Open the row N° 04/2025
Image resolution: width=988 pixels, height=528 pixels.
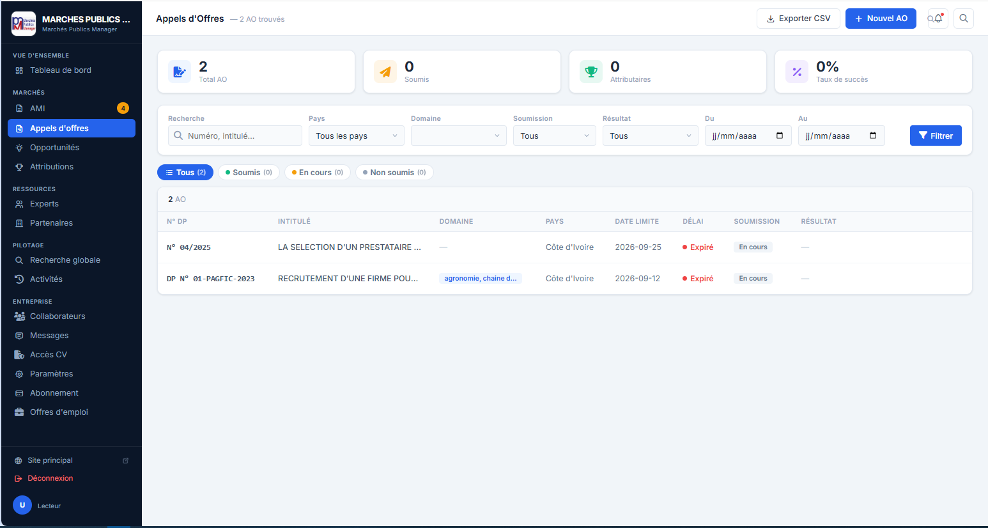[x=565, y=247]
